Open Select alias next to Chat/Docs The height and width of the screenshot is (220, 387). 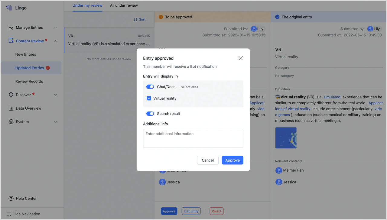(189, 87)
